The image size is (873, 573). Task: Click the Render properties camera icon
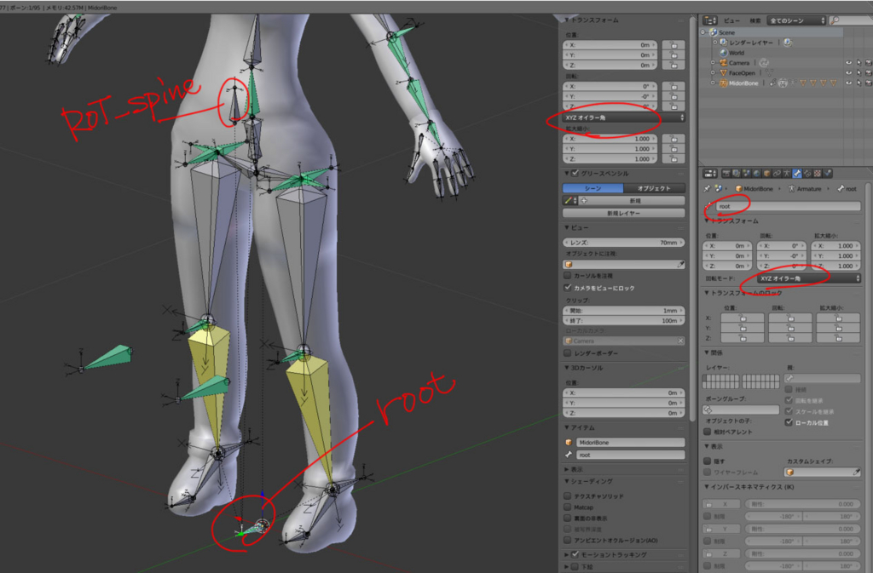725,173
